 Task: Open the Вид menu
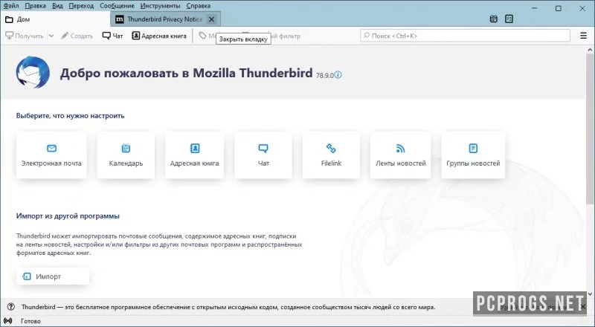click(x=57, y=6)
